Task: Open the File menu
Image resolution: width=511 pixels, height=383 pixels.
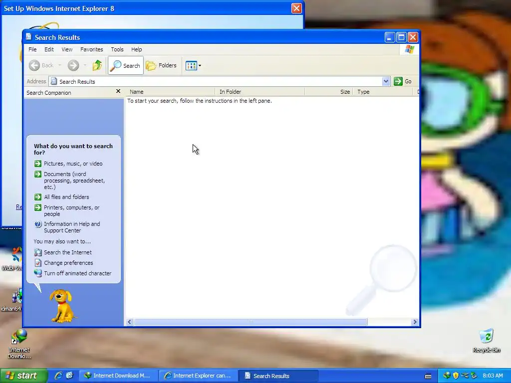Action: [32, 49]
